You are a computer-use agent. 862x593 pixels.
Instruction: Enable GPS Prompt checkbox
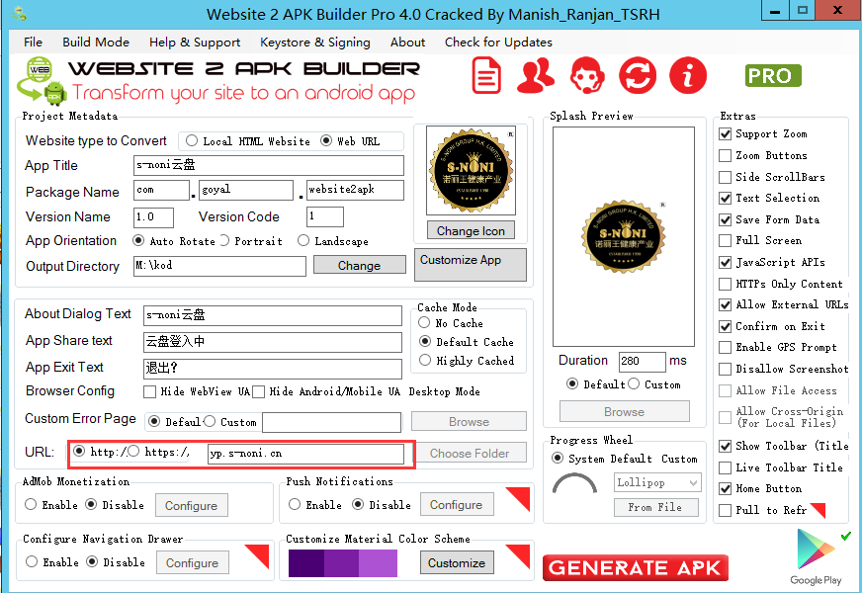click(x=726, y=347)
